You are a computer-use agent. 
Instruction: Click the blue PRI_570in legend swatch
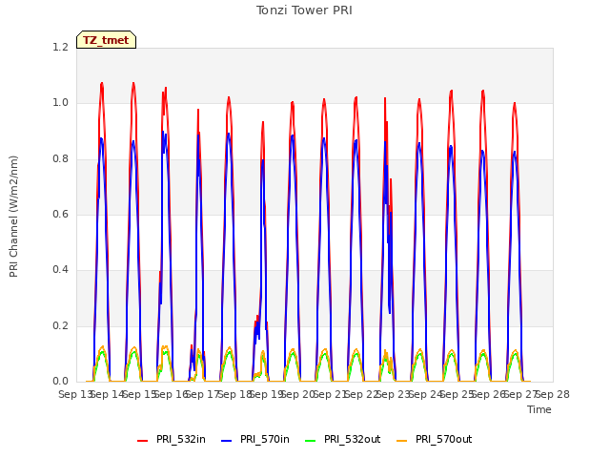pyautogui.click(x=227, y=441)
